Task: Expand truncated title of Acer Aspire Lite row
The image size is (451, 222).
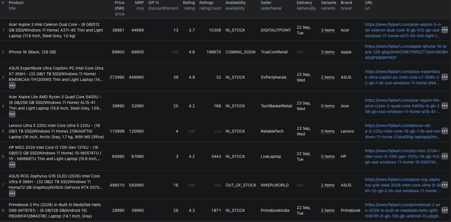Action: (x=12, y=114)
